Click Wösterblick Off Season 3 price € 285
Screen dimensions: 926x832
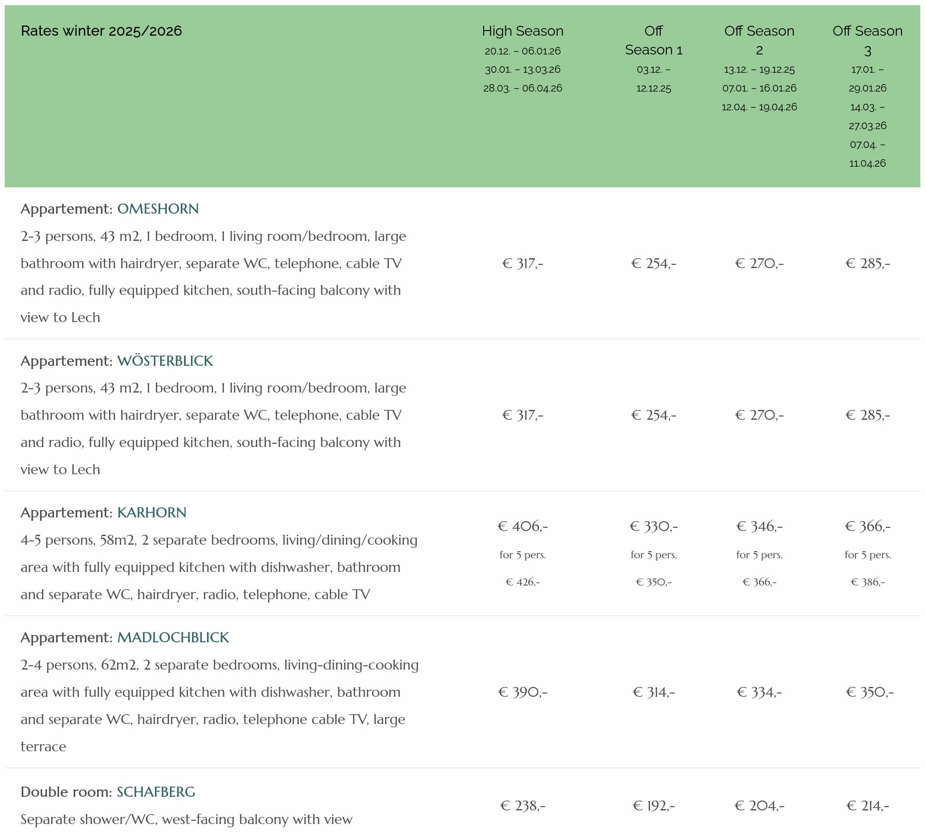(867, 415)
